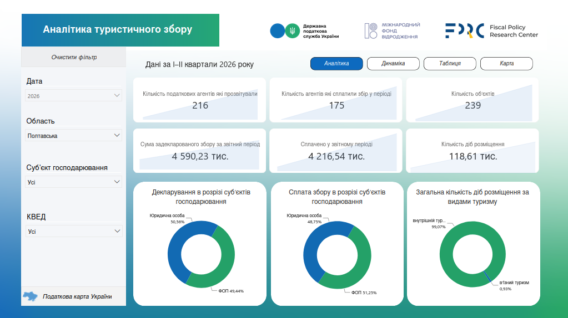
Task: Open the Дата dropdown showing 2026
Action: click(x=73, y=96)
